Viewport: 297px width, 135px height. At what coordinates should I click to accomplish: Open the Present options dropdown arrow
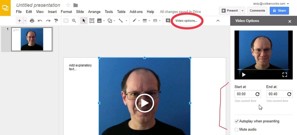point(242,11)
